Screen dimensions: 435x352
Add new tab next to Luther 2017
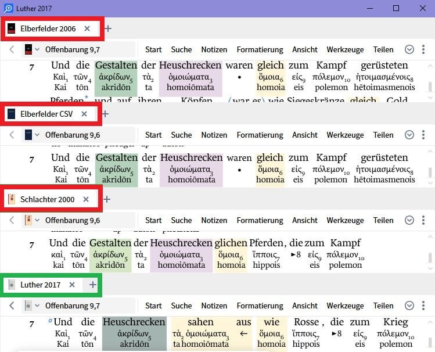[x=93, y=285]
